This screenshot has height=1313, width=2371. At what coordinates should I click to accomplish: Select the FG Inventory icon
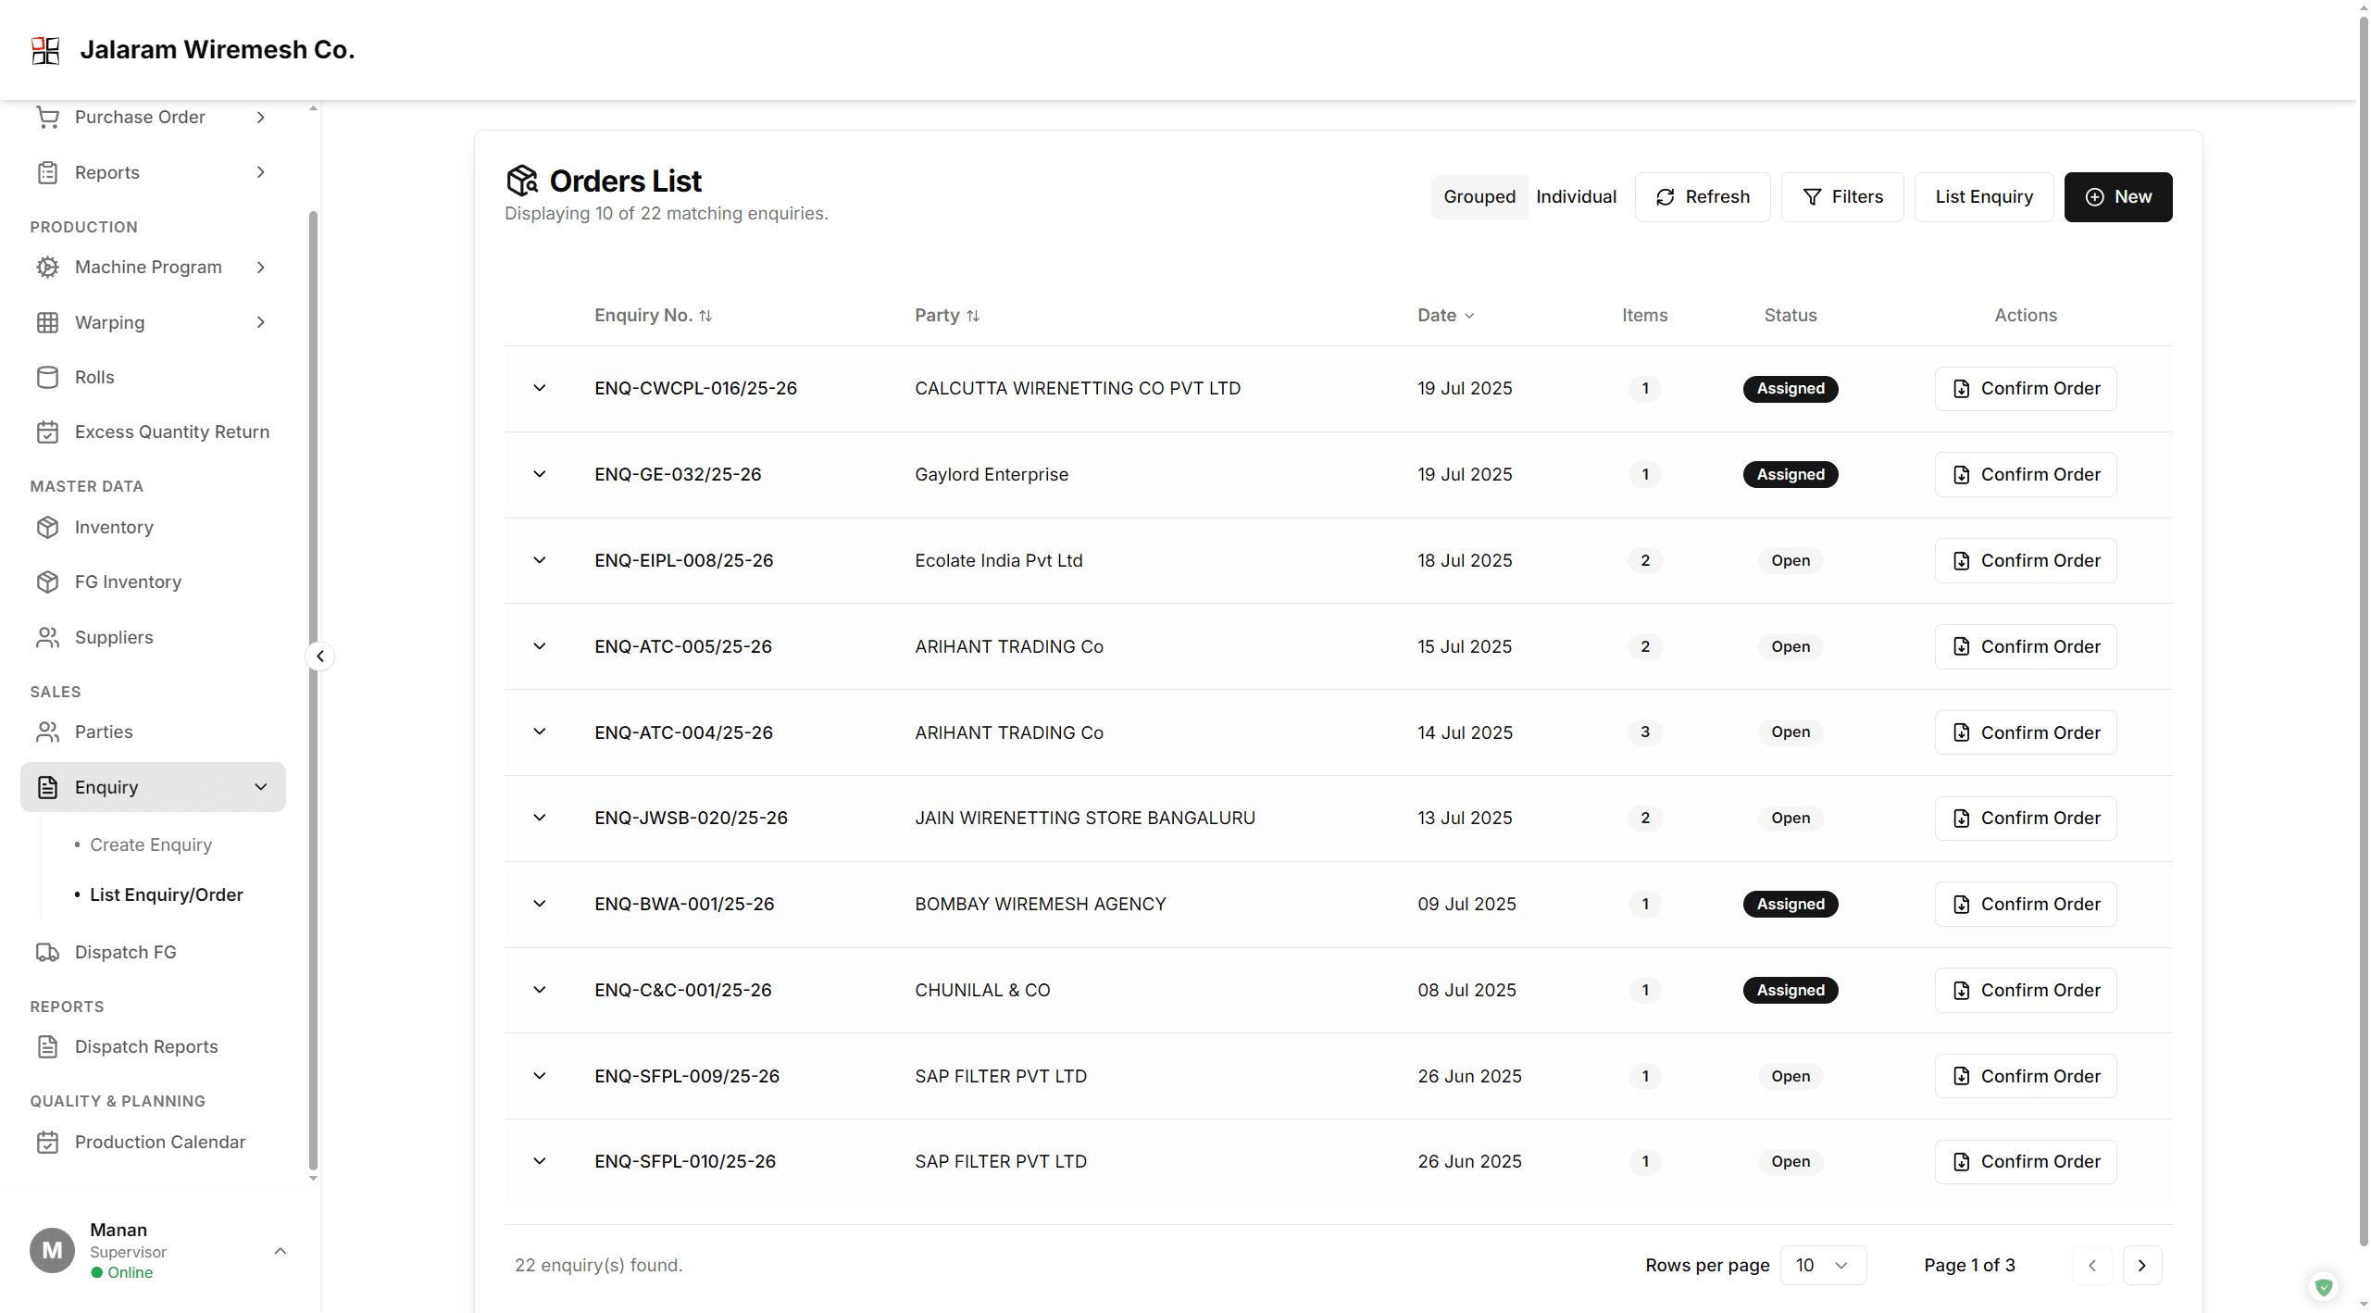[x=48, y=581]
